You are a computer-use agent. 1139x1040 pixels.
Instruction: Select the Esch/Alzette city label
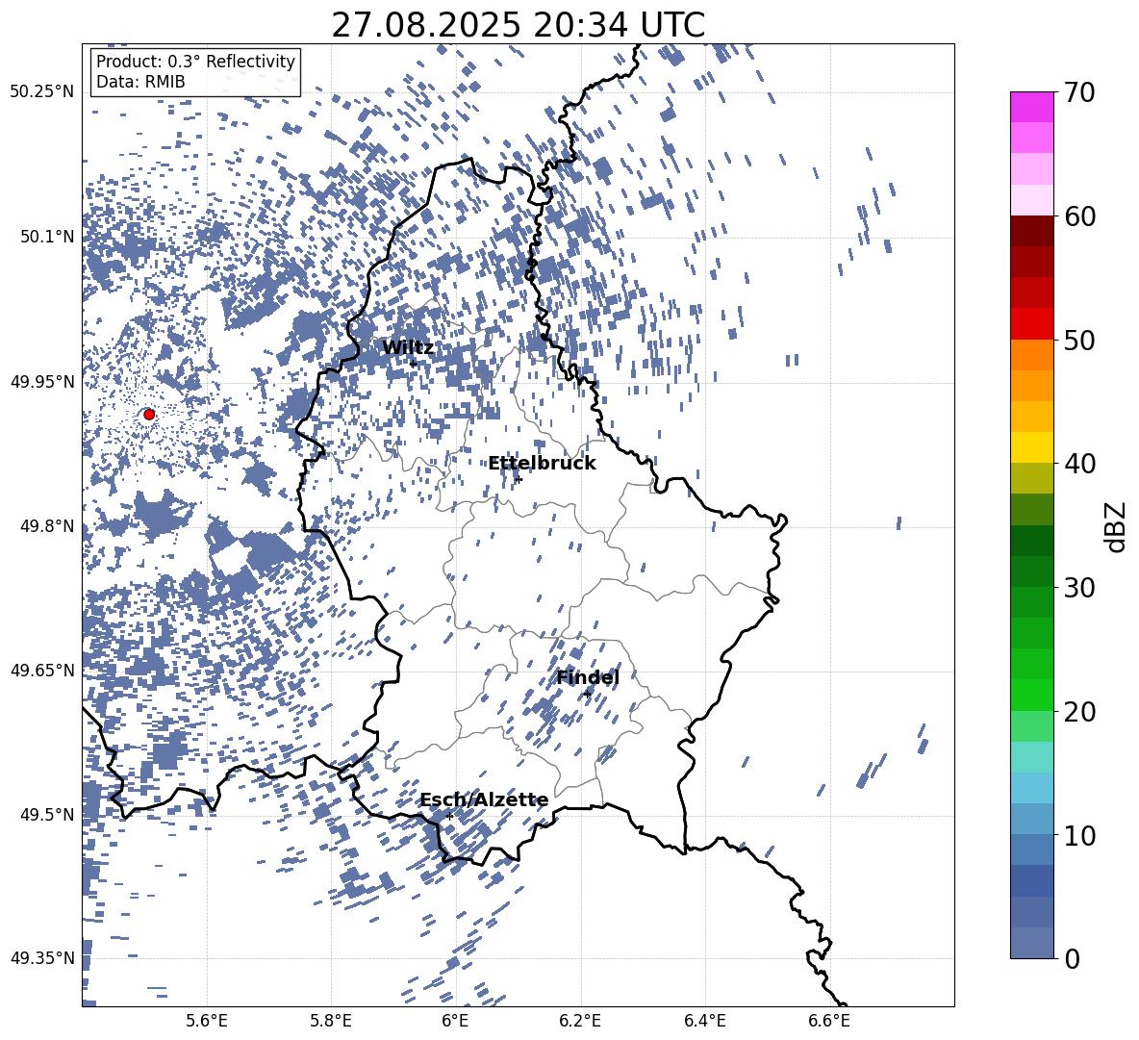485,799
